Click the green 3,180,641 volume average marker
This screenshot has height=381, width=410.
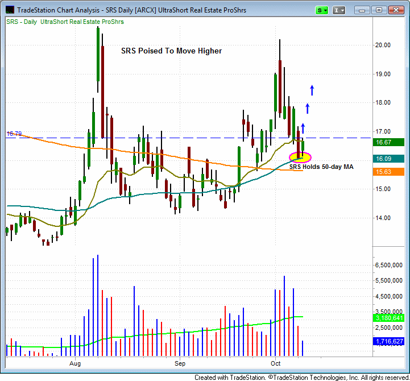click(x=388, y=318)
